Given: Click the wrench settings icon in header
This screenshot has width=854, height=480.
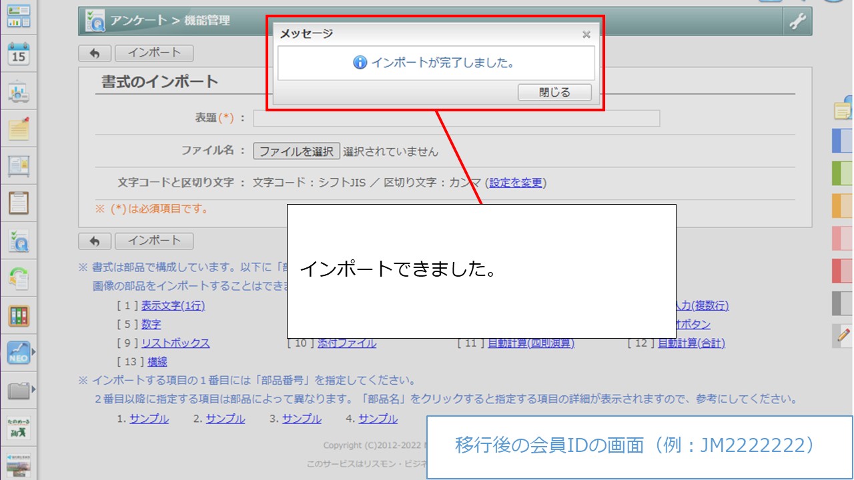Looking at the screenshot, I should coord(797,22).
